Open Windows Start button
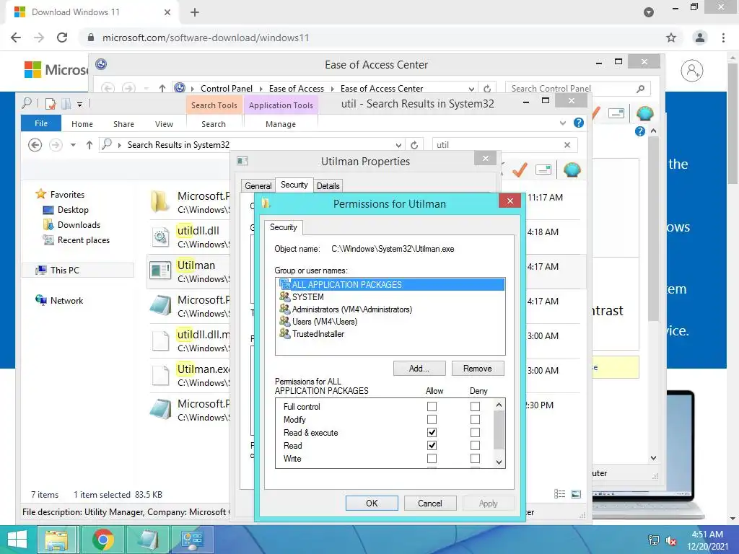Image resolution: width=739 pixels, height=554 pixels. click(x=17, y=540)
